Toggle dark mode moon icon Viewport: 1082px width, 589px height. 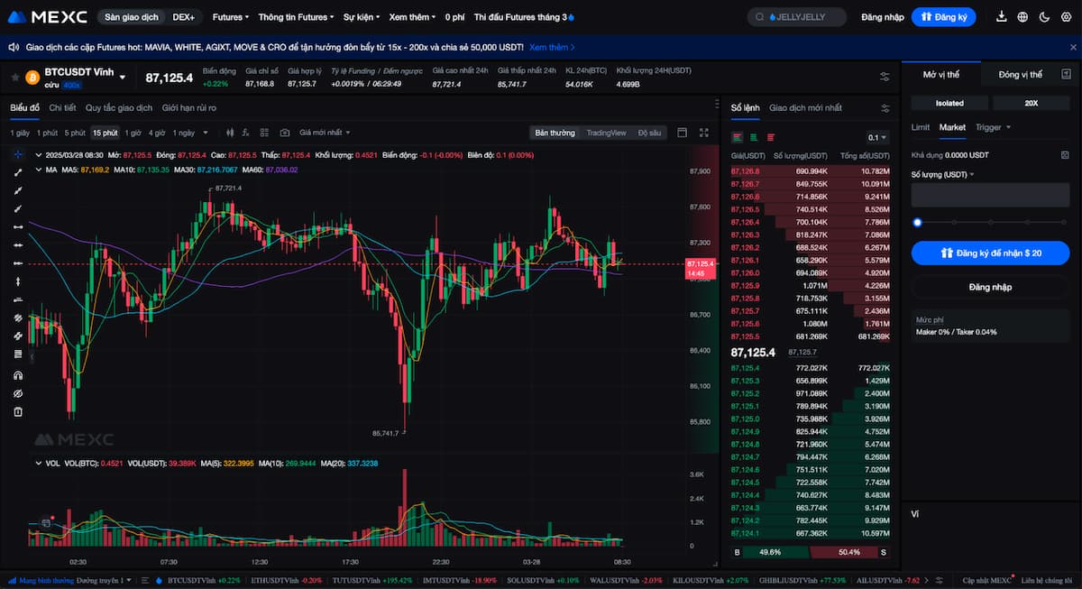click(1044, 17)
